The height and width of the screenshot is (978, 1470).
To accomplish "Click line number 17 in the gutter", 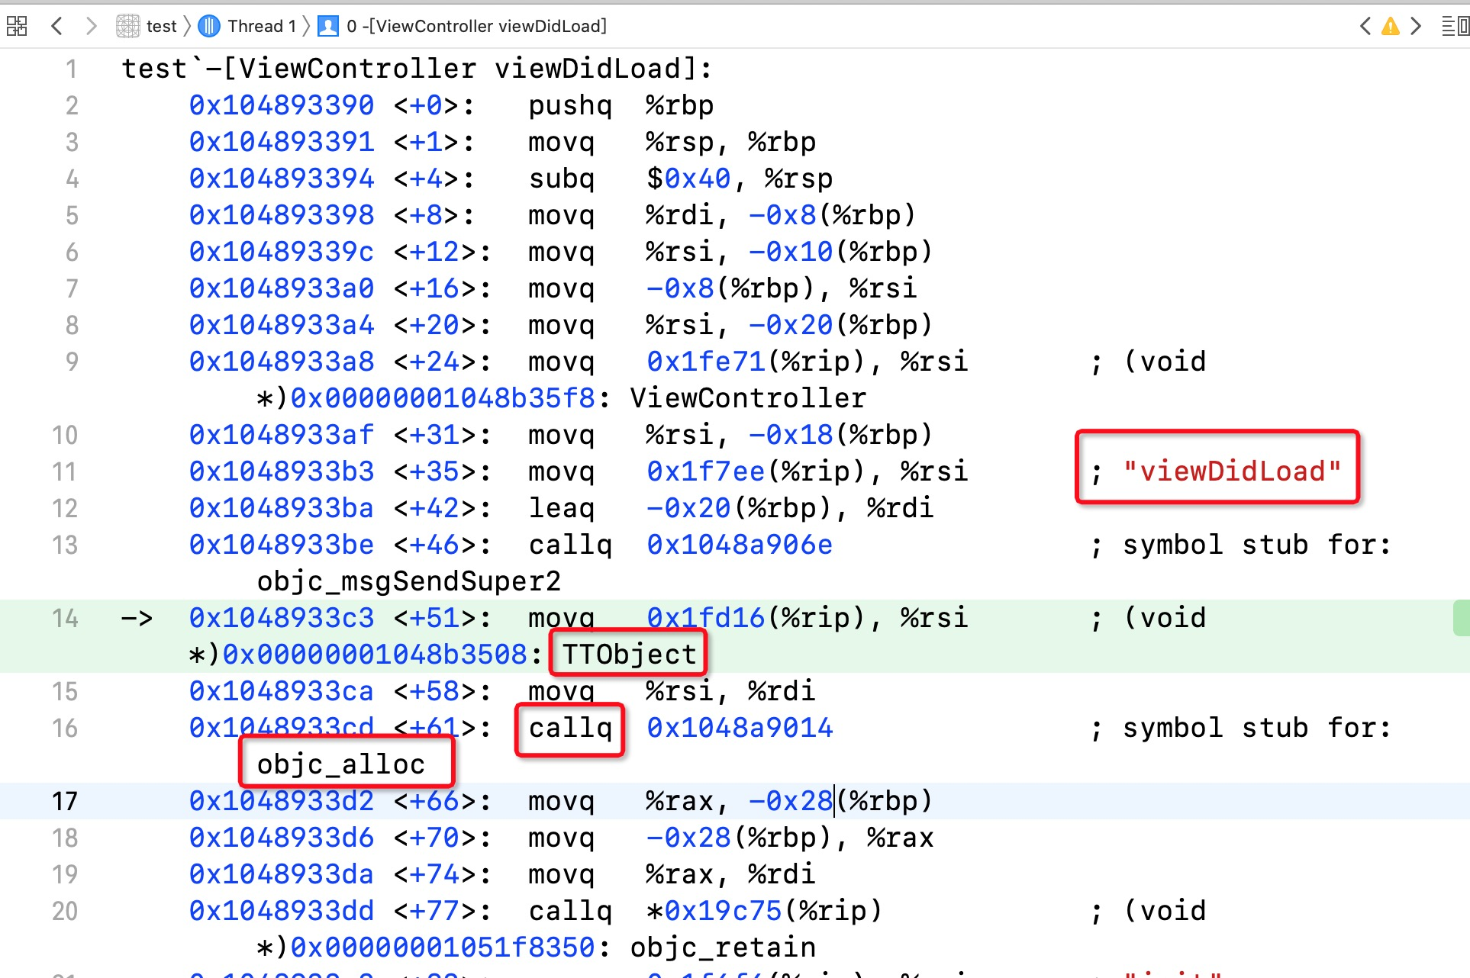I will click(65, 801).
